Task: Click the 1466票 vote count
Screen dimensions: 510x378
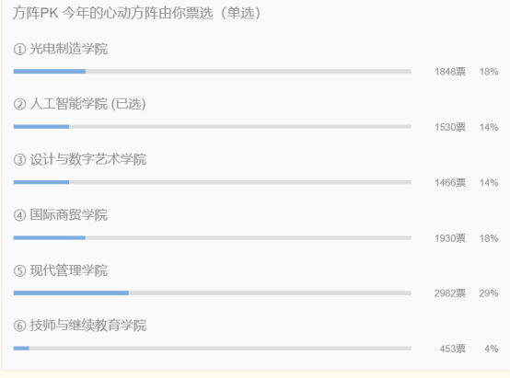Action: pos(450,183)
